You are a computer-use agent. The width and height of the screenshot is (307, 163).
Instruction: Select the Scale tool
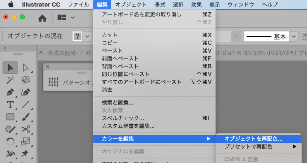point(26,141)
